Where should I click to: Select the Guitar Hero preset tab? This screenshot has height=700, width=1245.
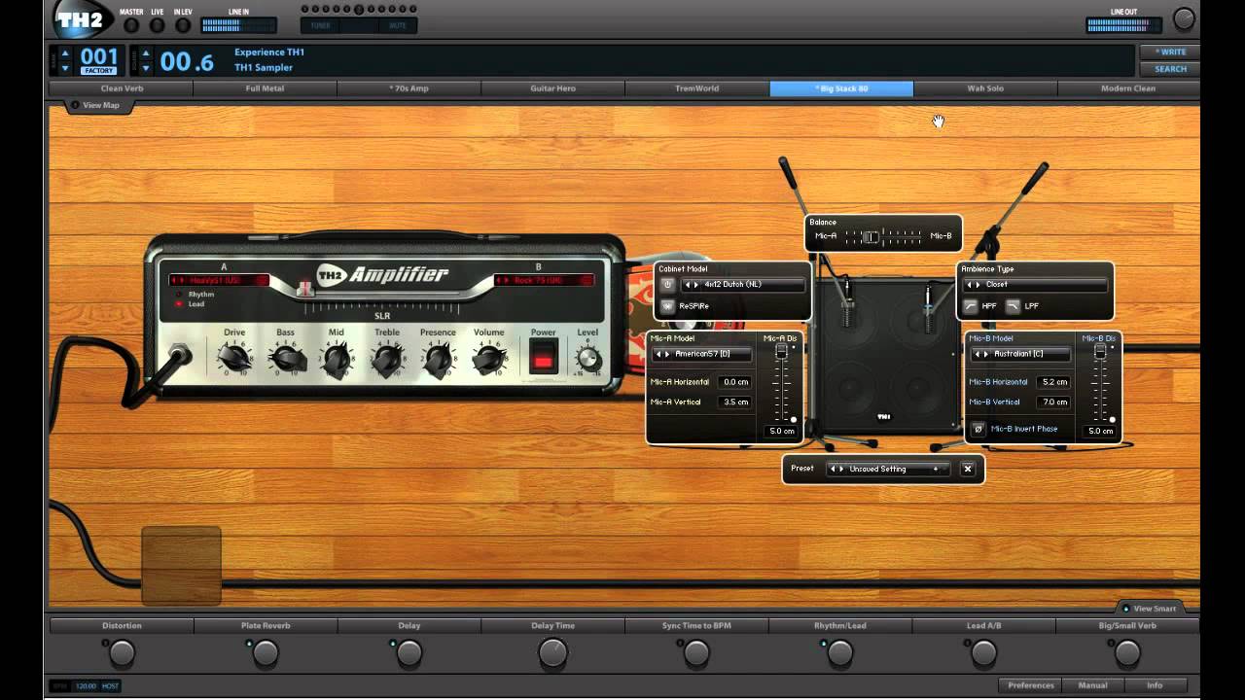552,88
